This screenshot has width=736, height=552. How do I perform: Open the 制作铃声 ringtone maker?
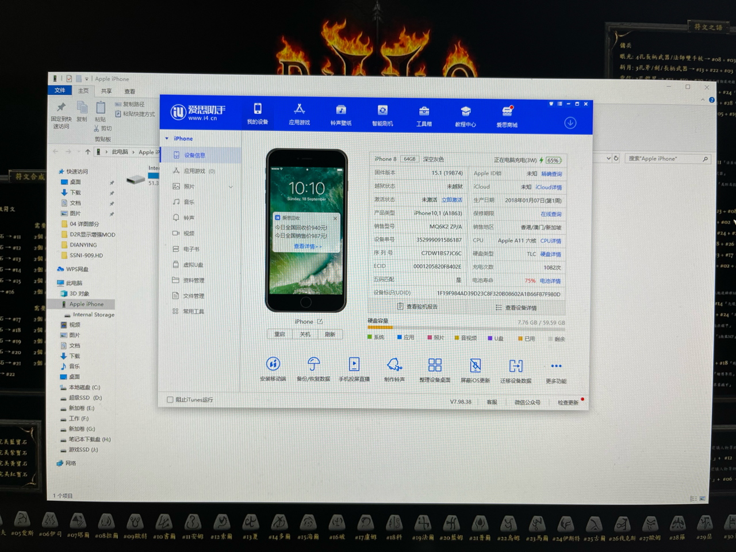tap(394, 370)
